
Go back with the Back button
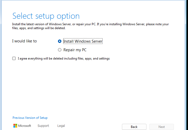click(134, 127)
